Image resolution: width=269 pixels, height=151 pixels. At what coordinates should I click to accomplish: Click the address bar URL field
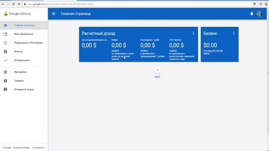[137, 4]
